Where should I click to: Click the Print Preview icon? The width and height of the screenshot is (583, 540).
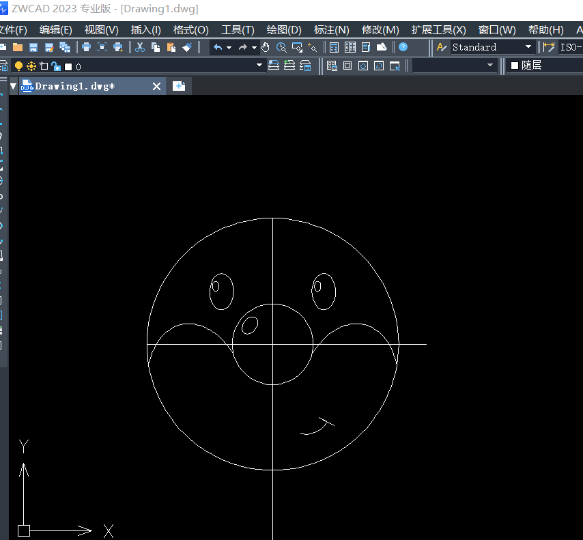102,47
